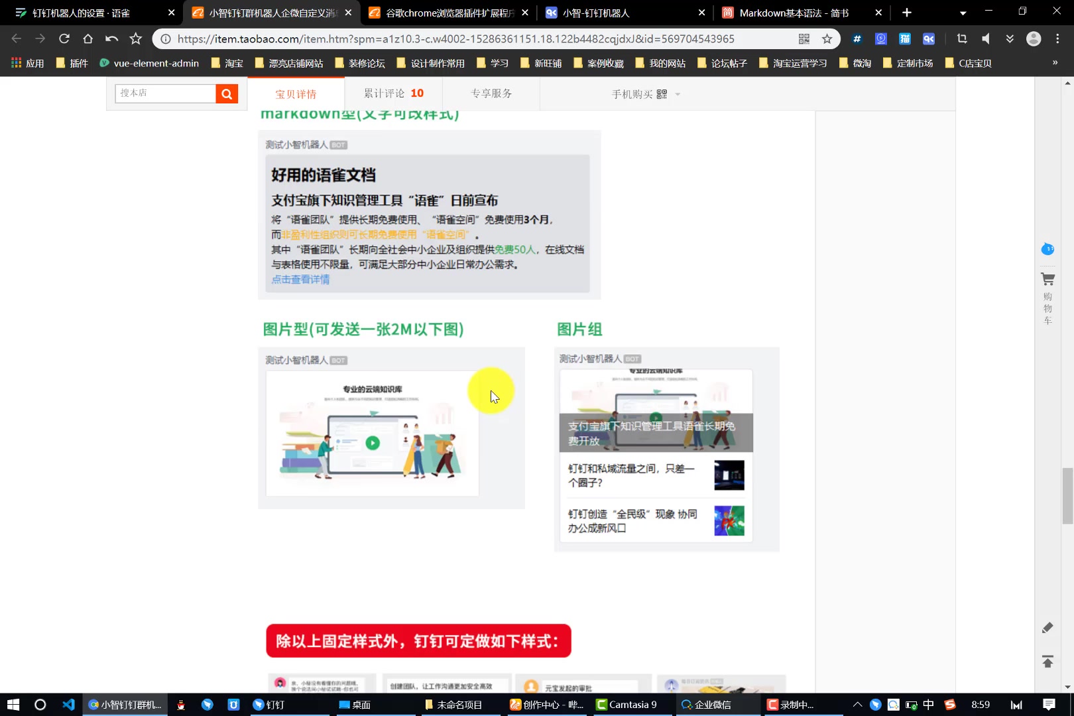Open the vue-element-admin bookmark
1074x716 pixels.
[149, 63]
